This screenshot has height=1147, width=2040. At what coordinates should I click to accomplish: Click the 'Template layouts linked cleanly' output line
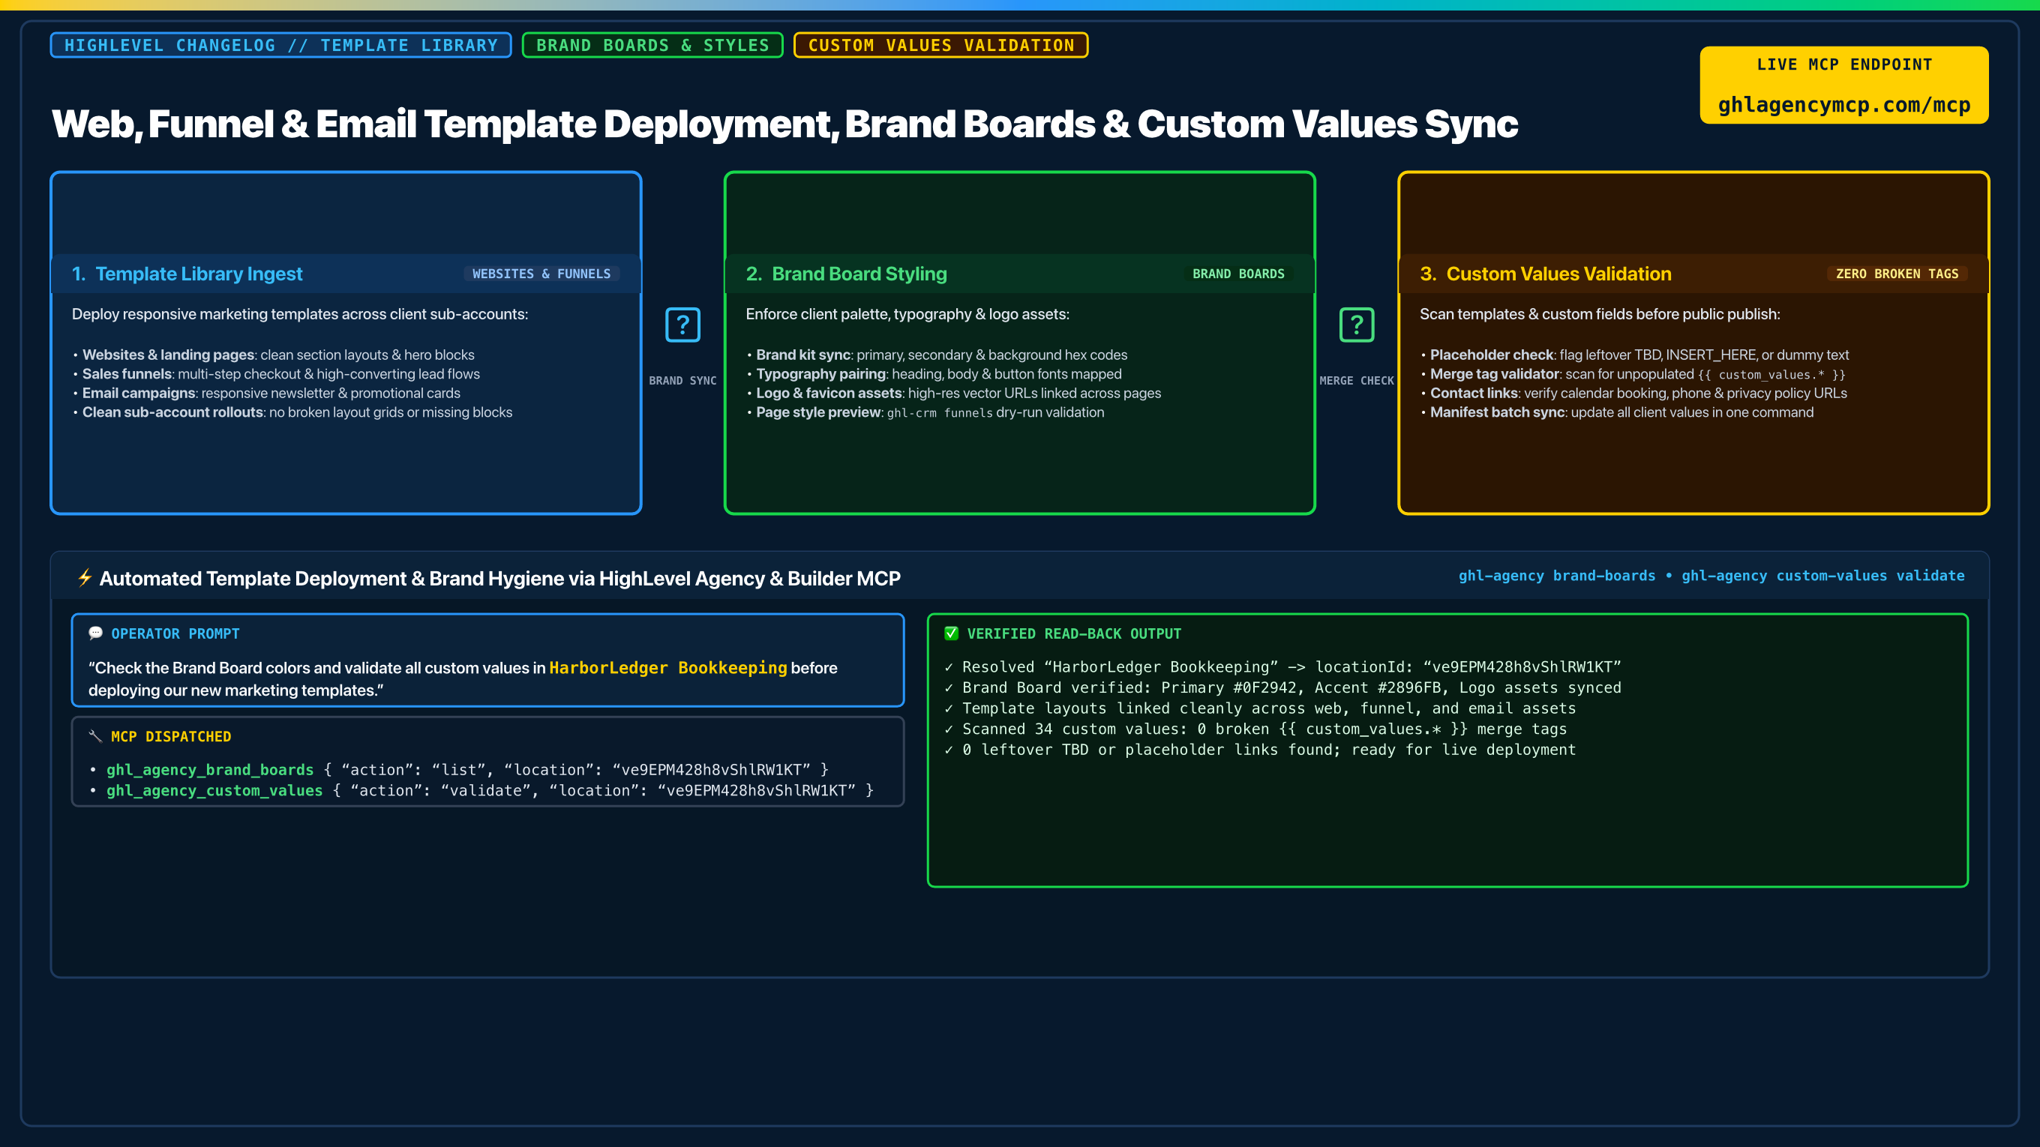[1260, 708]
